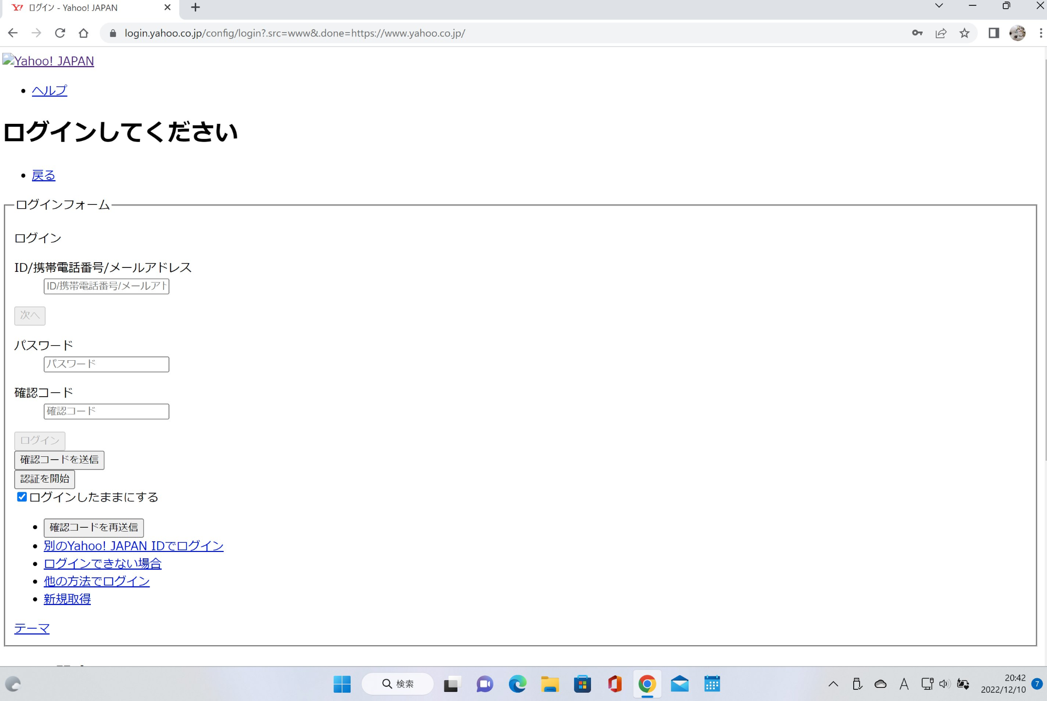Viewport: 1047px width, 701px height.
Task: Open OneDrive cloud tray icon
Action: [880, 684]
